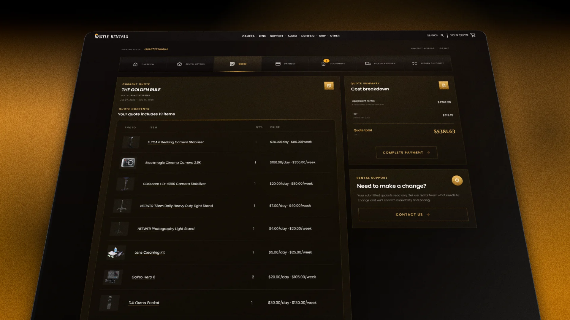The image size is (570, 320).
Task: Click the $619.13 HST amount
Action: coord(448,115)
